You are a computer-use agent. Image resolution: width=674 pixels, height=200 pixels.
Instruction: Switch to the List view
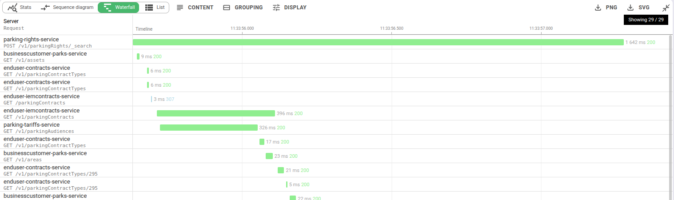(x=155, y=8)
